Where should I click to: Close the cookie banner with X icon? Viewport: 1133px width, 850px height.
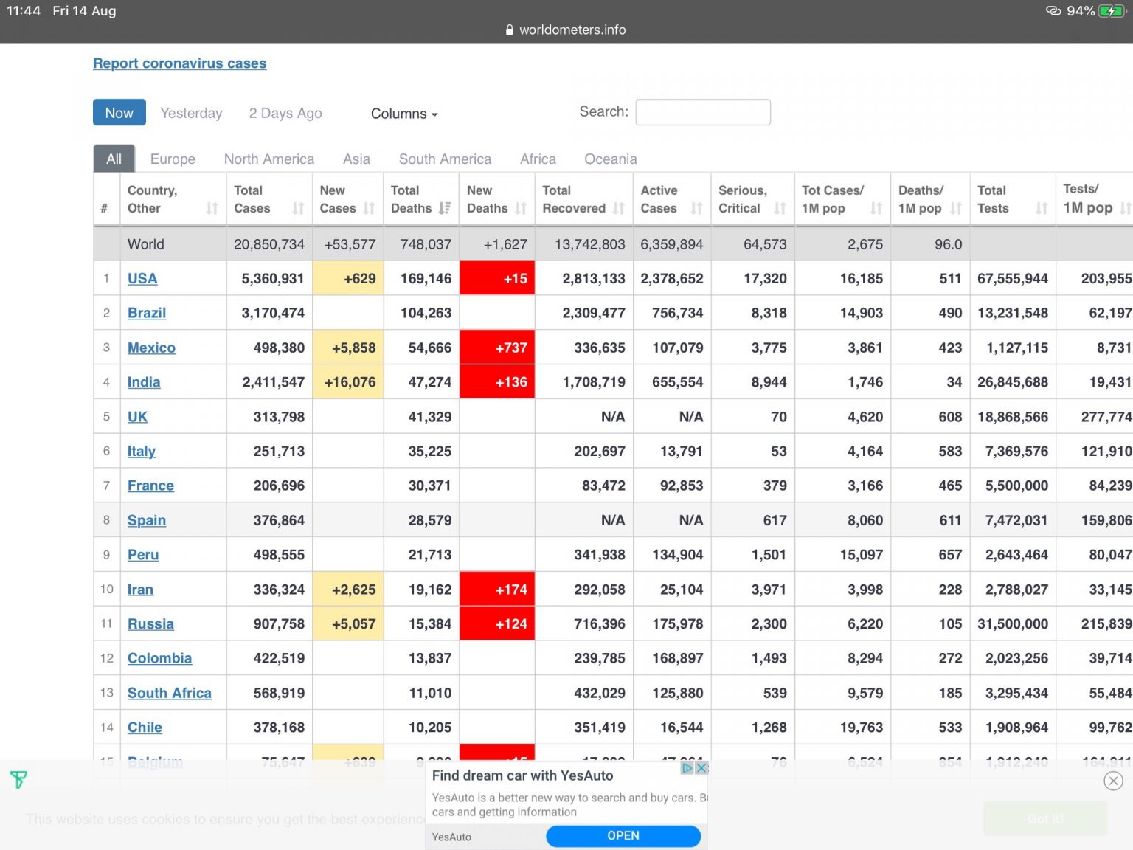1113,781
